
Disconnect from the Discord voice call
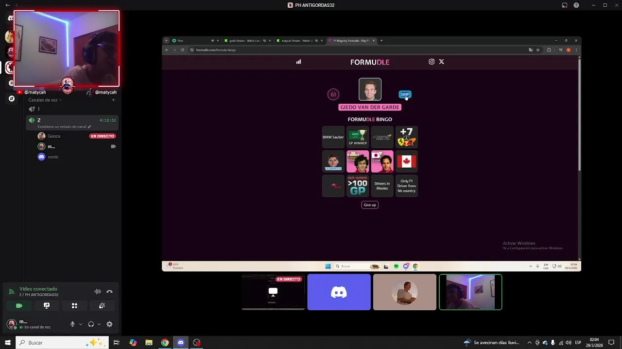pyautogui.click(x=109, y=292)
